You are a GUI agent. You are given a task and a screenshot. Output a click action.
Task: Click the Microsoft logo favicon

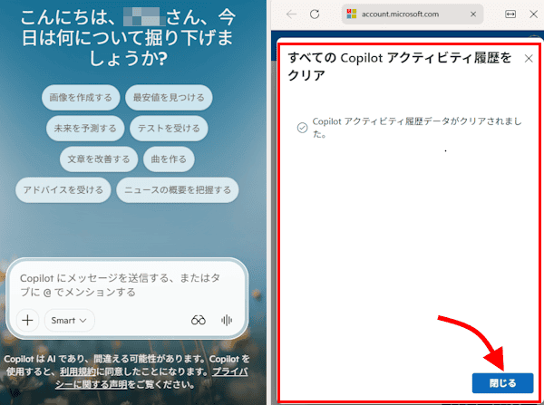point(352,14)
